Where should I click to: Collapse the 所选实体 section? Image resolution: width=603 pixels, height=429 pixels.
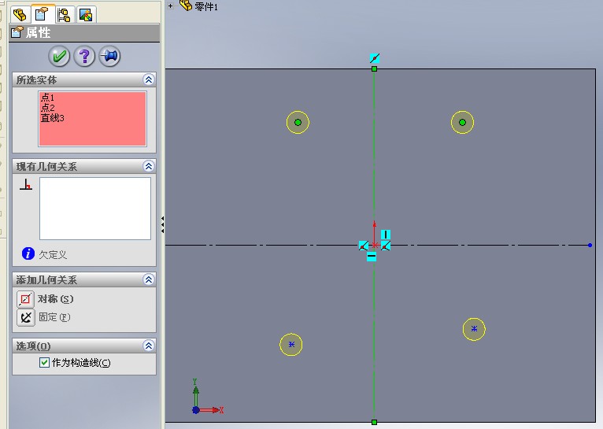[x=149, y=80]
